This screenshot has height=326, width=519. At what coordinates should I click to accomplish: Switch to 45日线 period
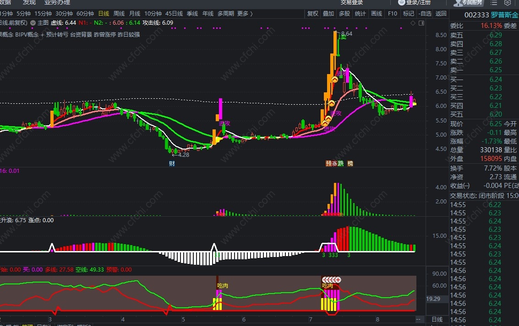(x=174, y=14)
